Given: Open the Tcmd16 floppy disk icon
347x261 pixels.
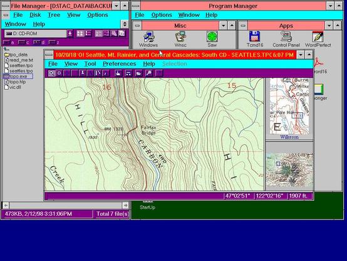Looking at the screenshot, I should 255,40.
